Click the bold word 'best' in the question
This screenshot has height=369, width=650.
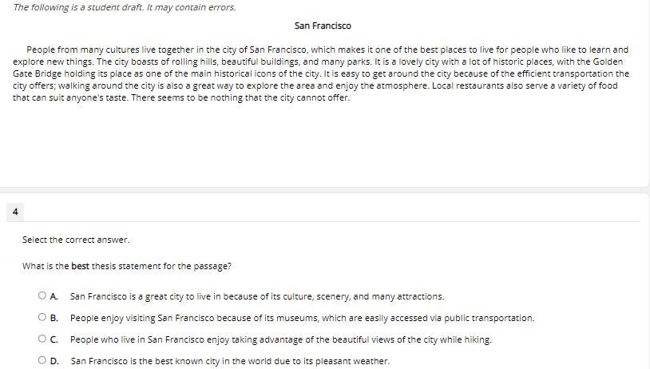tap(80, 266)
